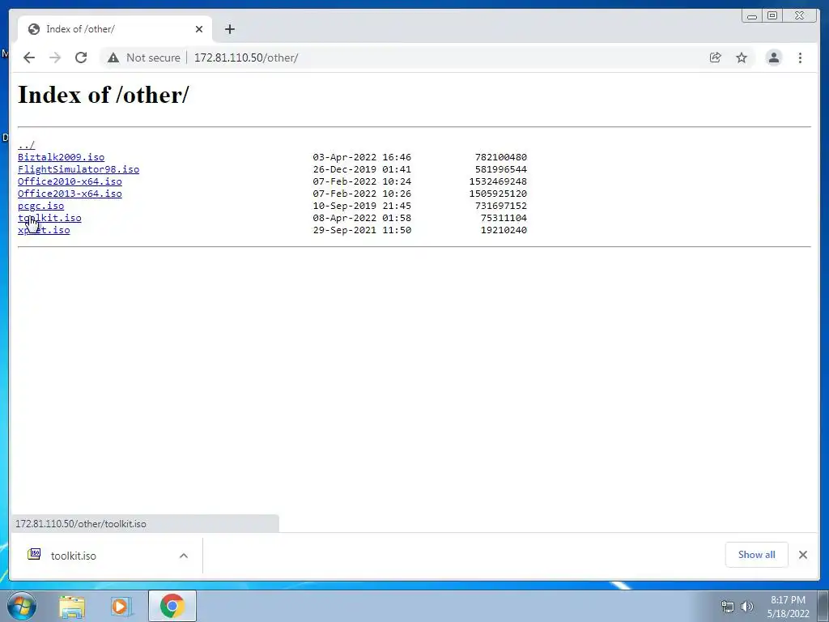
Task: Bookmark this page with the star icon
Action: [742, 58]
